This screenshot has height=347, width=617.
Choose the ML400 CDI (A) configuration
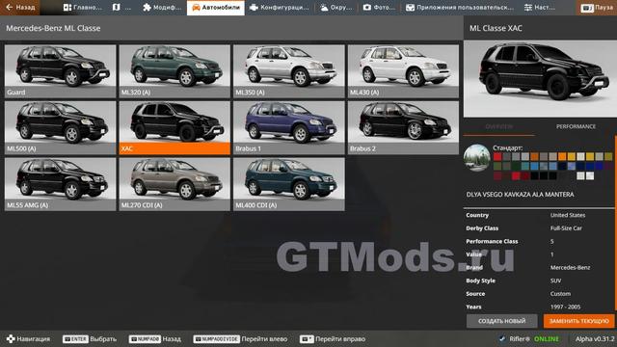click(289, 184)
